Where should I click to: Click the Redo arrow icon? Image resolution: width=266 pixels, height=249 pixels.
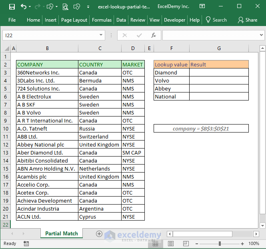tap(38, 7)
